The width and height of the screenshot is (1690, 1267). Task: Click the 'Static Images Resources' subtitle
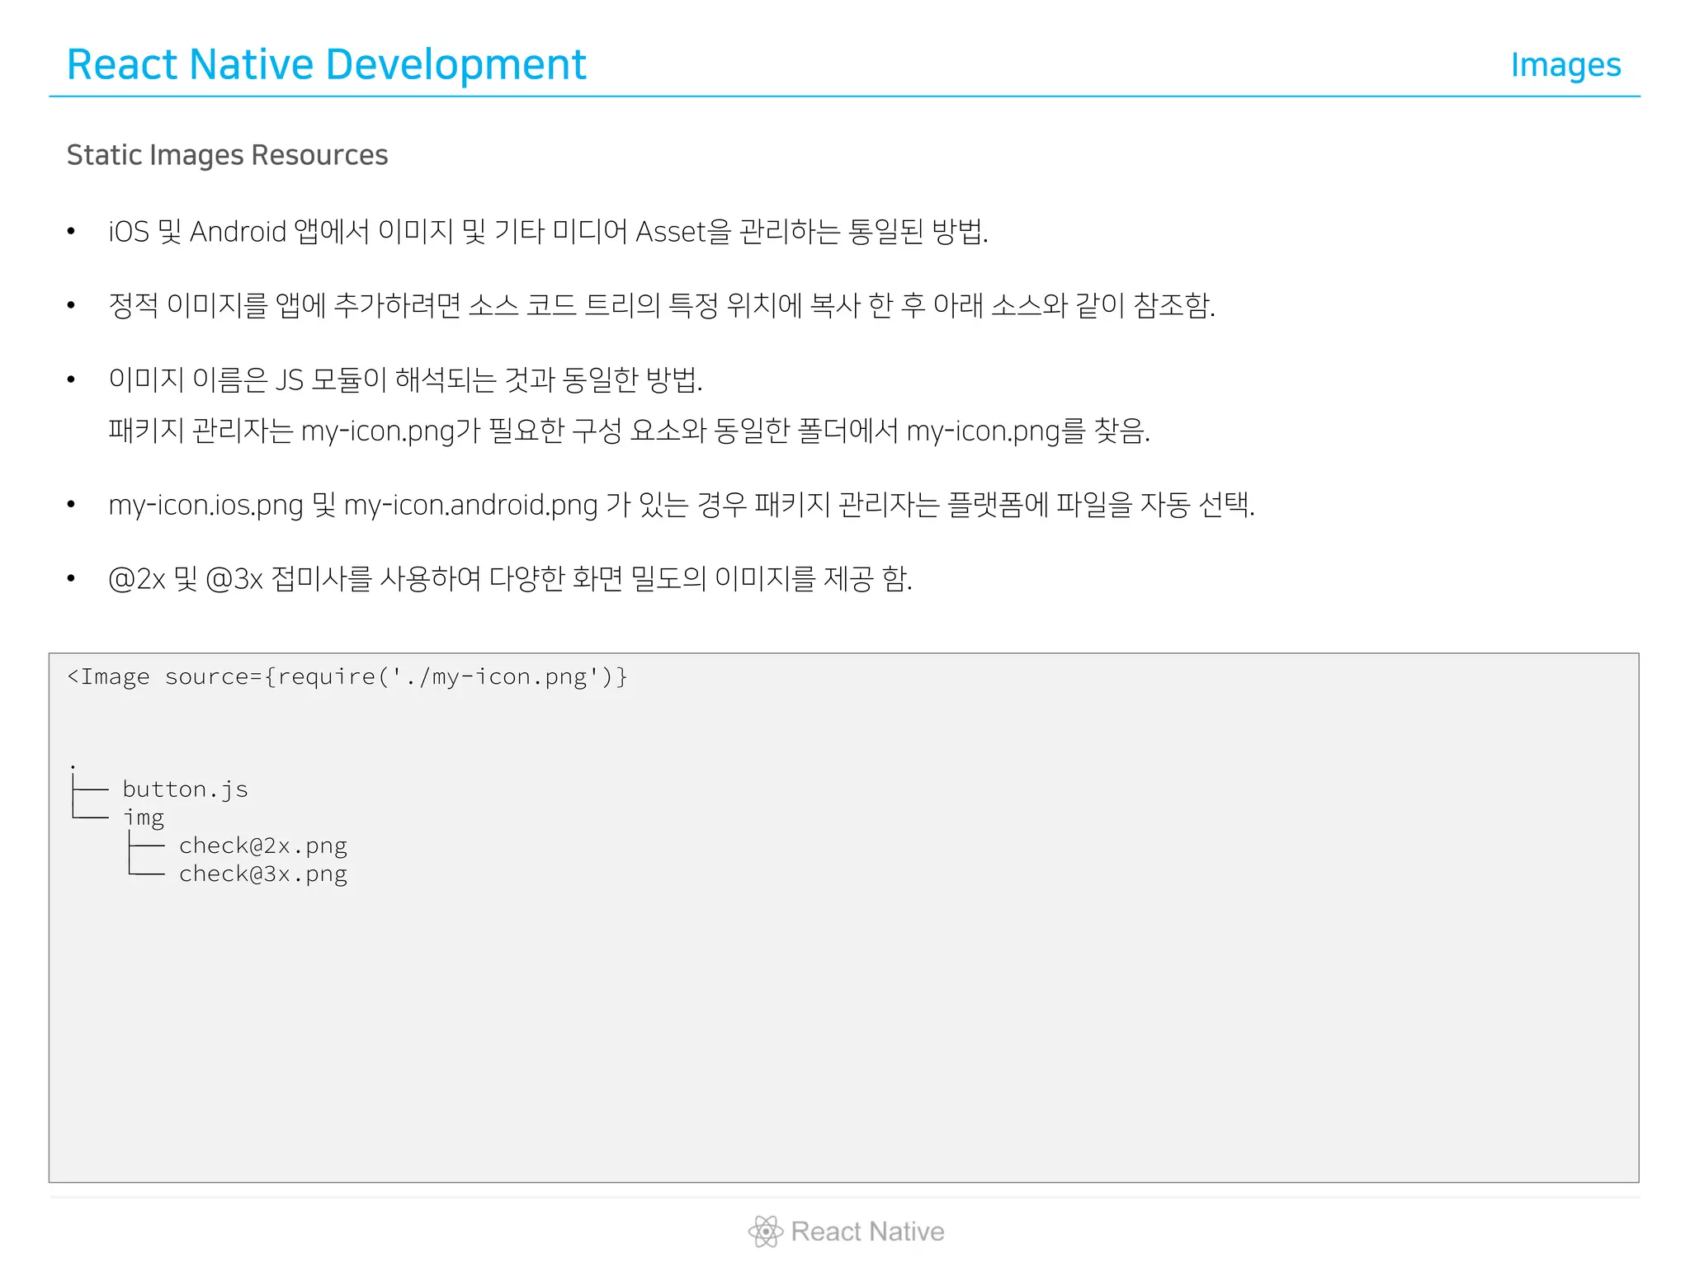point(227,155)
